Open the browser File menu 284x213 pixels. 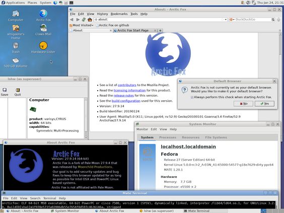tap(73, 14)
